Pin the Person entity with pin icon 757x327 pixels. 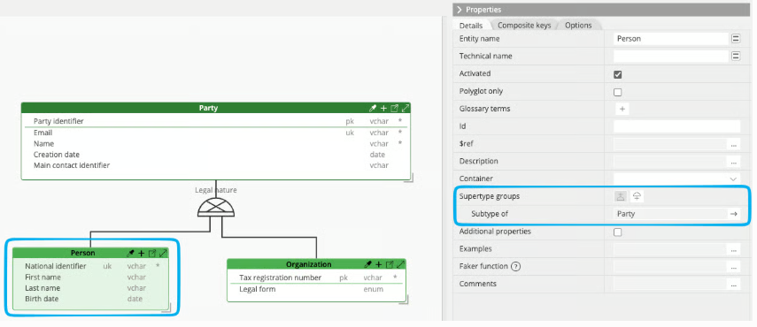pos(130,254)
